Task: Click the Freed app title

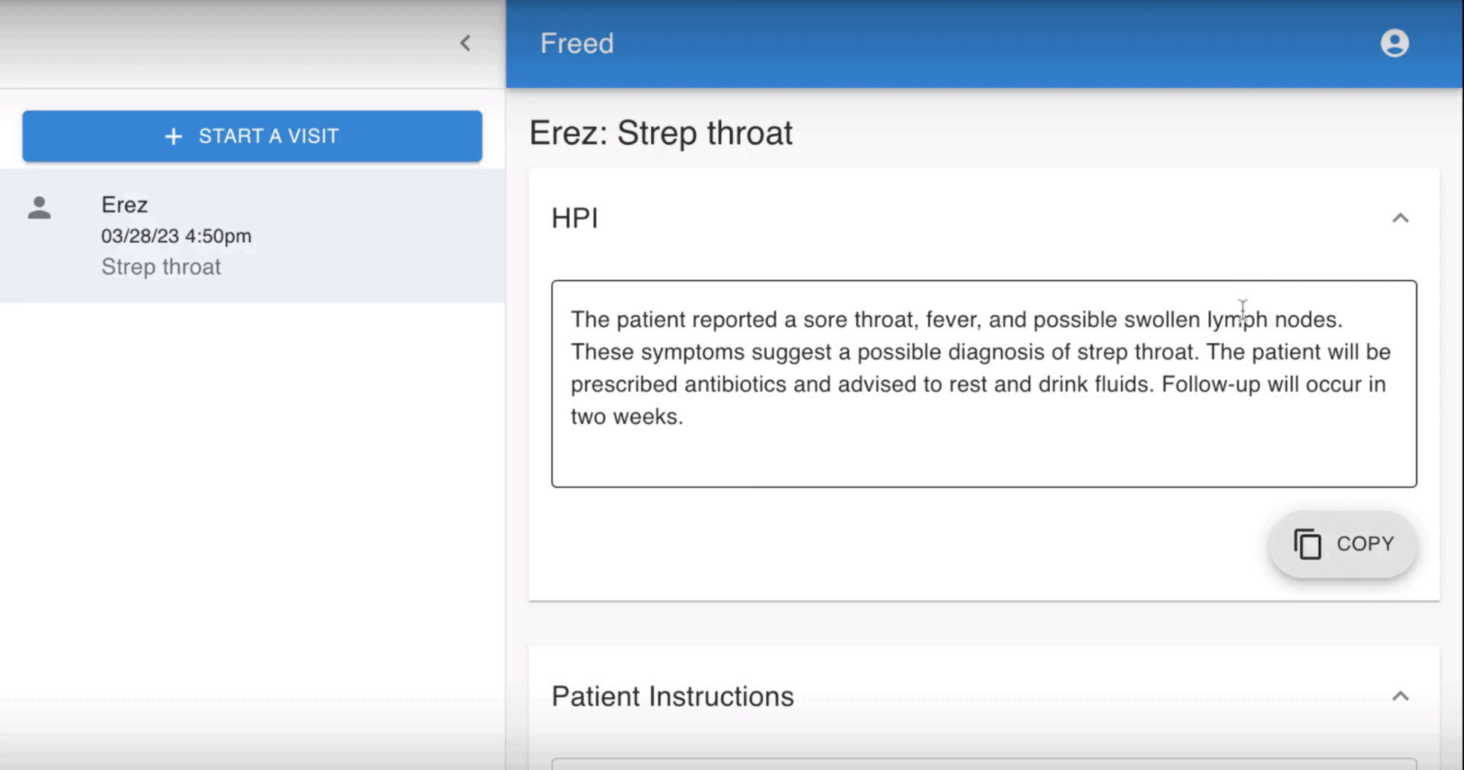Action: click(x=577, y=44)
